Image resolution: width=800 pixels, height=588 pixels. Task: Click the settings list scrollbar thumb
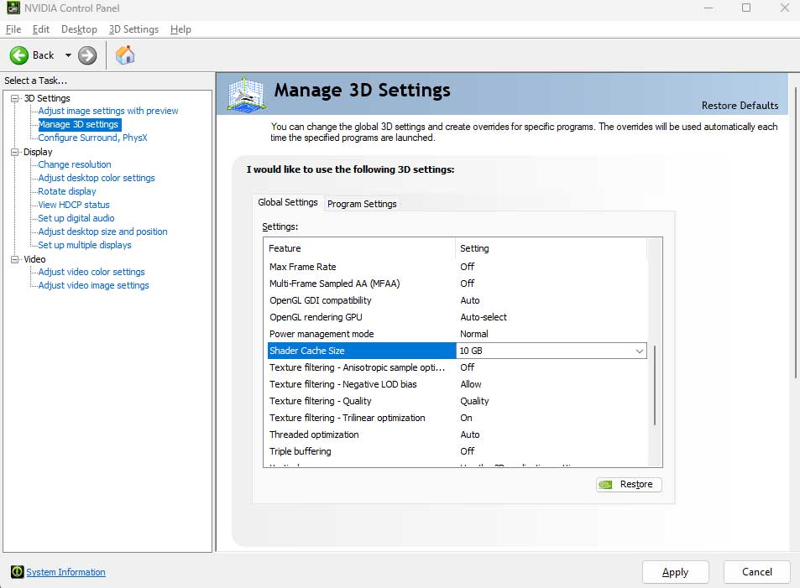click(x=655, y=385)
